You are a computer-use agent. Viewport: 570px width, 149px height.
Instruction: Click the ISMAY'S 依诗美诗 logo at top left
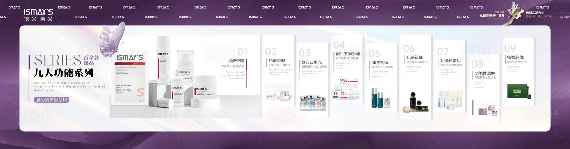click(38, 15)
